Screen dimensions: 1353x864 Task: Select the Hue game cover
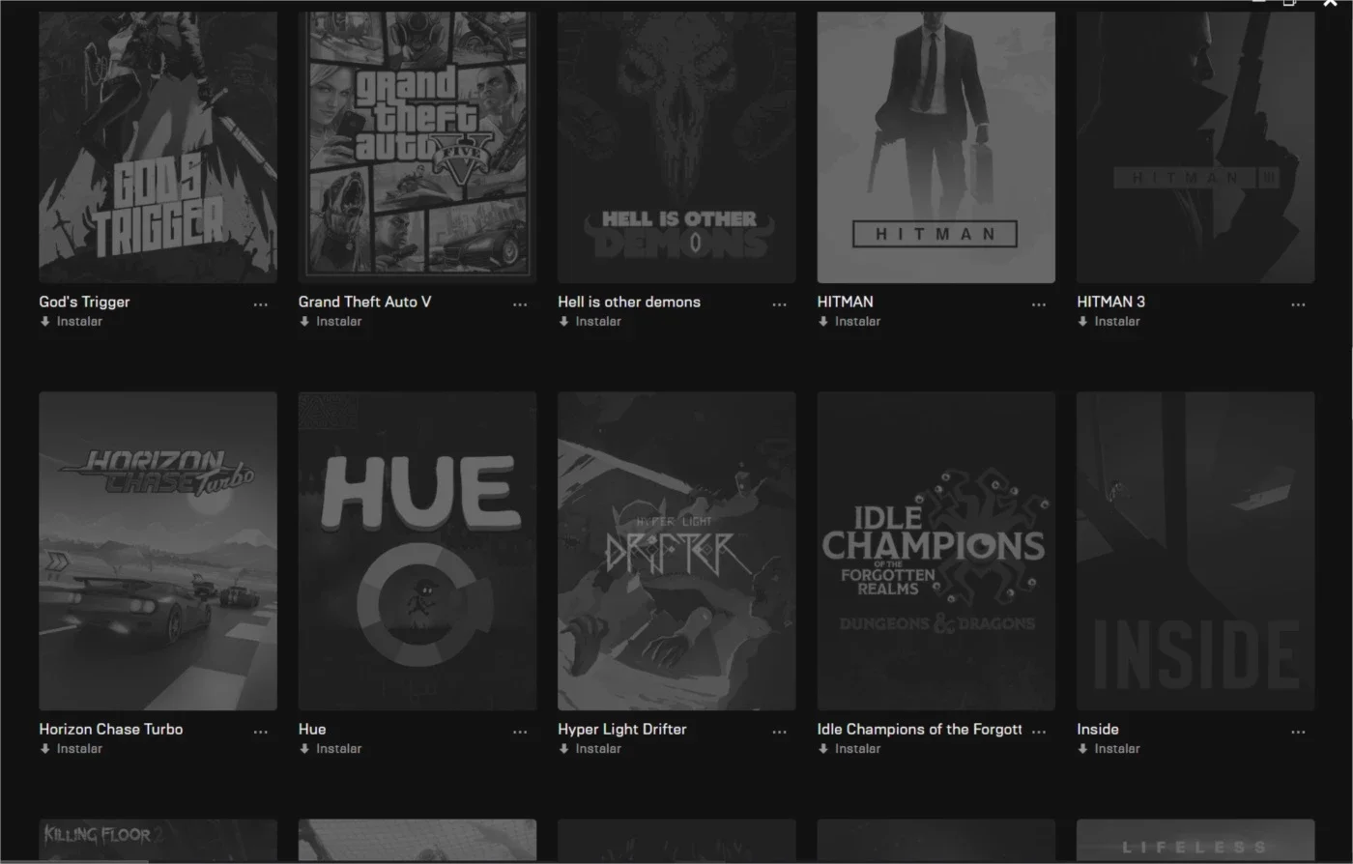[x=417, y=551]
